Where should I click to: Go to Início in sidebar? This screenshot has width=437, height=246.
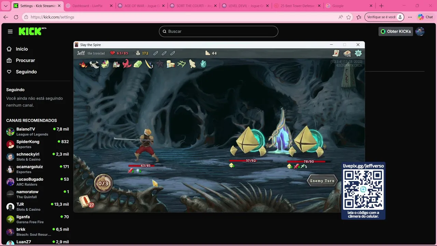click(x=22, y=49)
